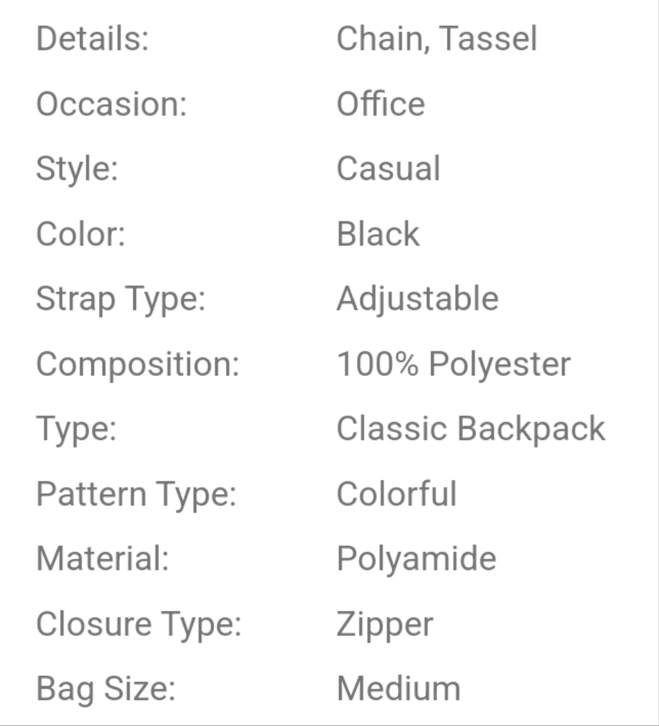Click the "Closure Type:" label

139,624
